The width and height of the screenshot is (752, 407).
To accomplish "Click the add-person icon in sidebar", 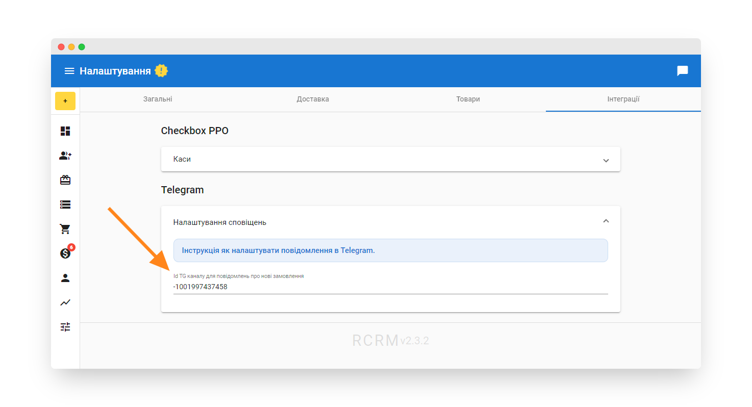I will (65, 156).
